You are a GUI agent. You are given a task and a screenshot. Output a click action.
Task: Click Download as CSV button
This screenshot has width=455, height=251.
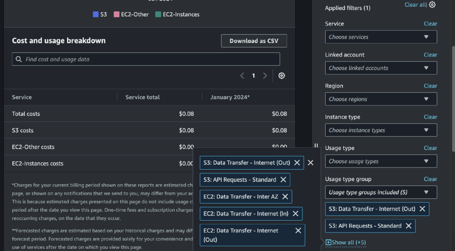coord(254,41)
